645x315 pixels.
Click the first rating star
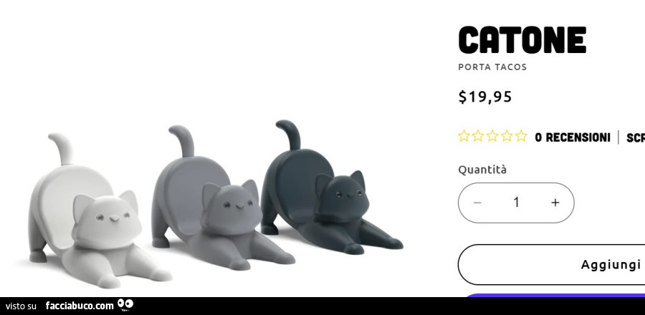tap(464, 136)
